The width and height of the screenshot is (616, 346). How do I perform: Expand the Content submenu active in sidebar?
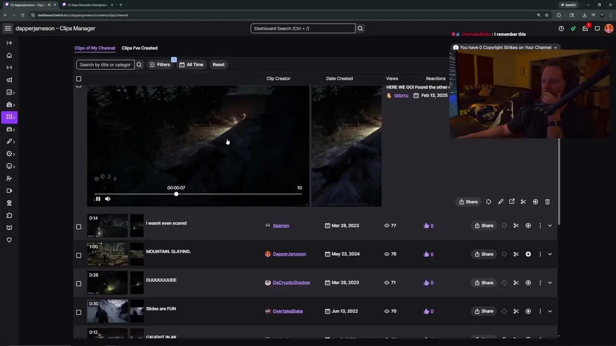tap(9, 117)
